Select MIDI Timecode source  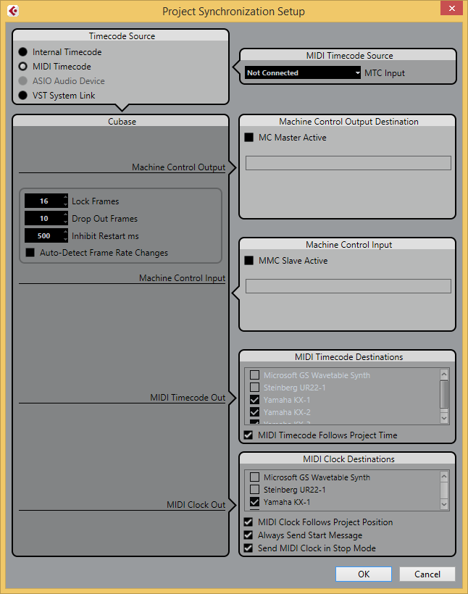tap(22, 67)
